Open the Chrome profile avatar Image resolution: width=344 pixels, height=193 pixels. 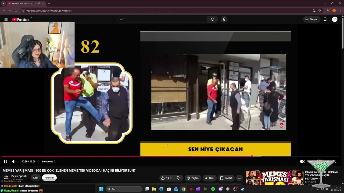point(334,11)
